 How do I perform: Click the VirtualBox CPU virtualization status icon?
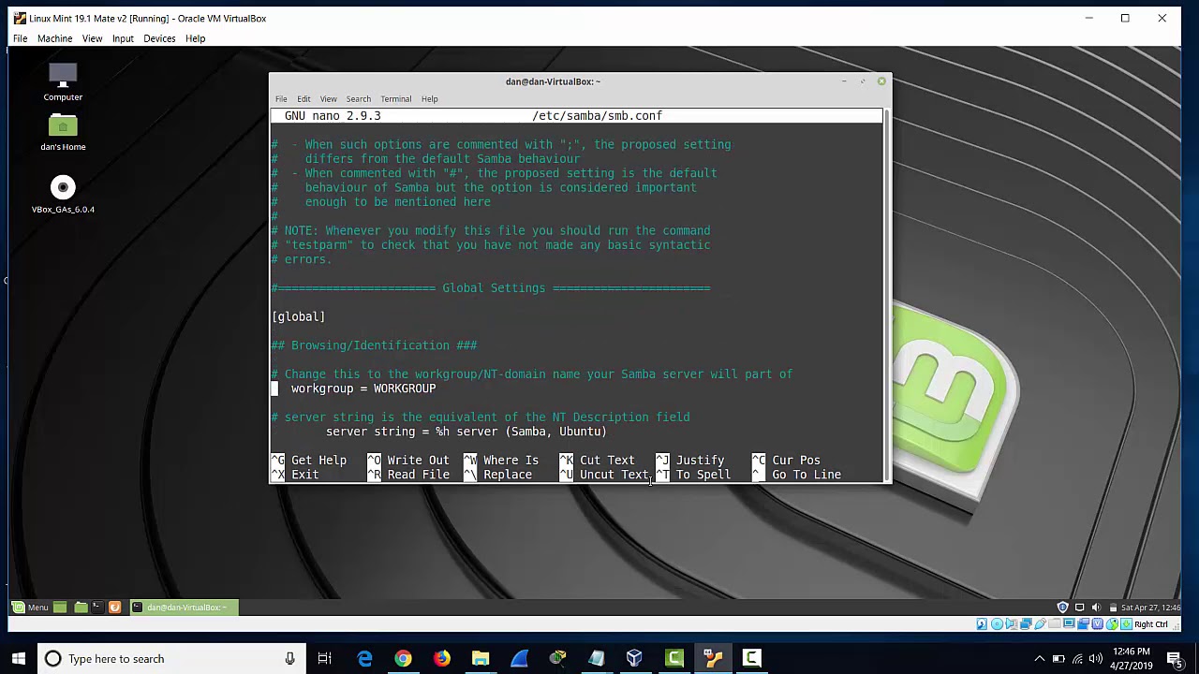click(1098, 623)
